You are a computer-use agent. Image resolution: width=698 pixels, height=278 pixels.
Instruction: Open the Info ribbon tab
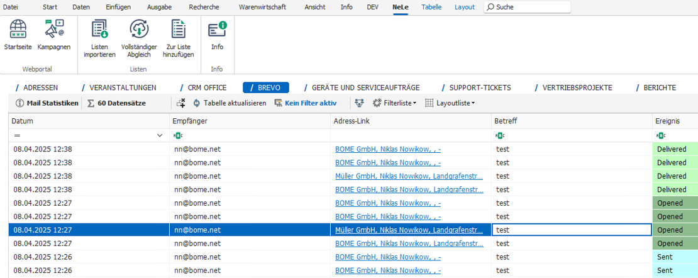(346, 7)
